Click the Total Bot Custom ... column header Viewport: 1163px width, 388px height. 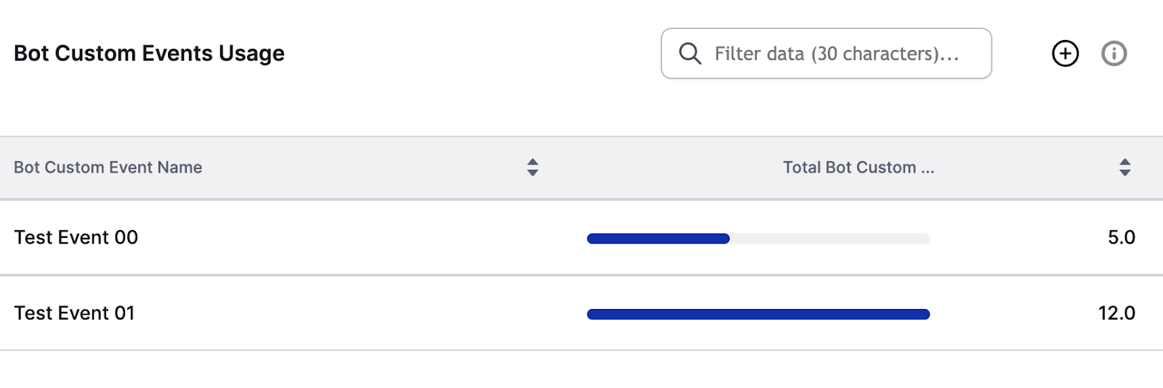[858, 168]
